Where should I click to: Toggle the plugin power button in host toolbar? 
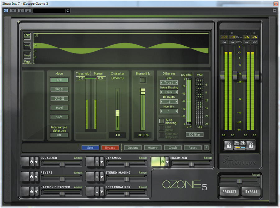click(x=6, y=11)
